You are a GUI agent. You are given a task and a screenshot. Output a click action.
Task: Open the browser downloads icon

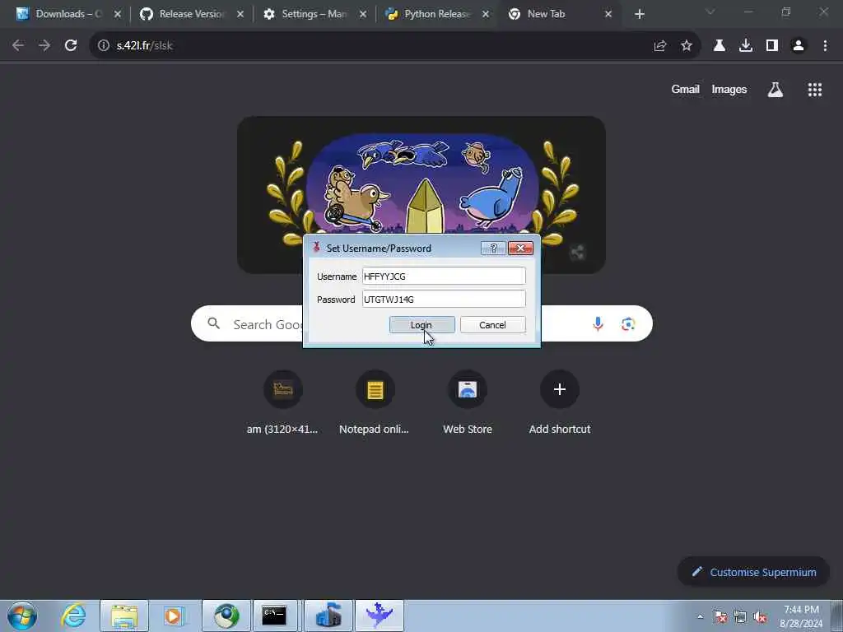click(746, 46)
